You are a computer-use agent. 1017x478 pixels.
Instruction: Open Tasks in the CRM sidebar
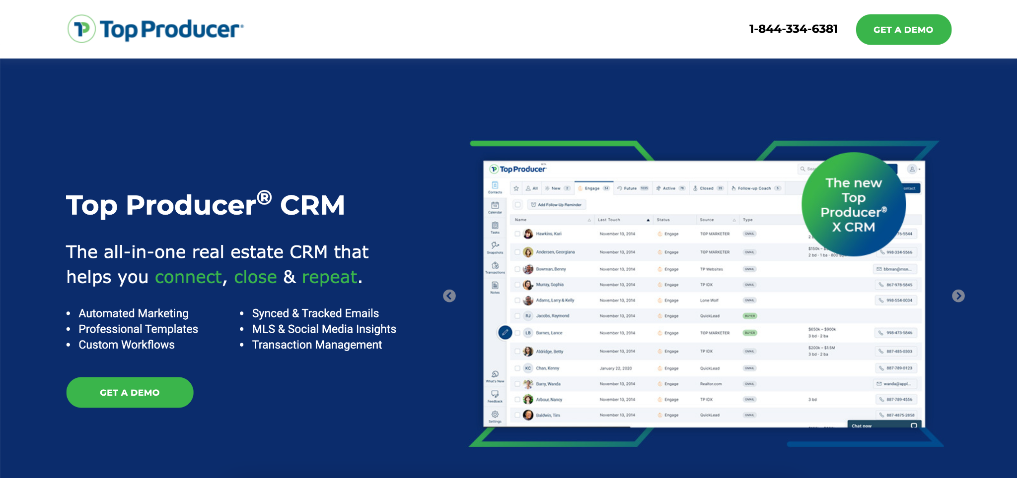click(495, 227)
